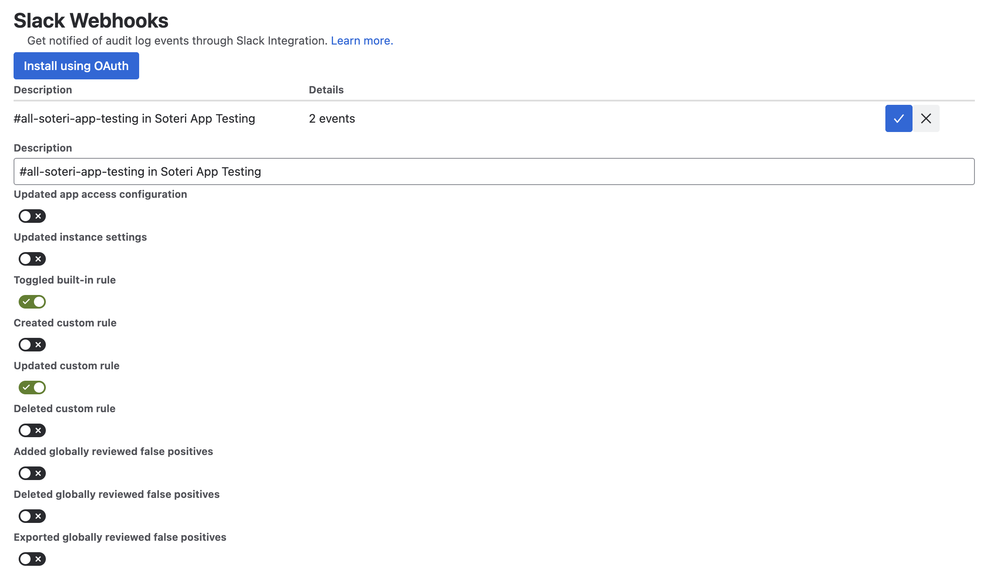Click #all-soteri-app-testing row description text

pos(134,119)
